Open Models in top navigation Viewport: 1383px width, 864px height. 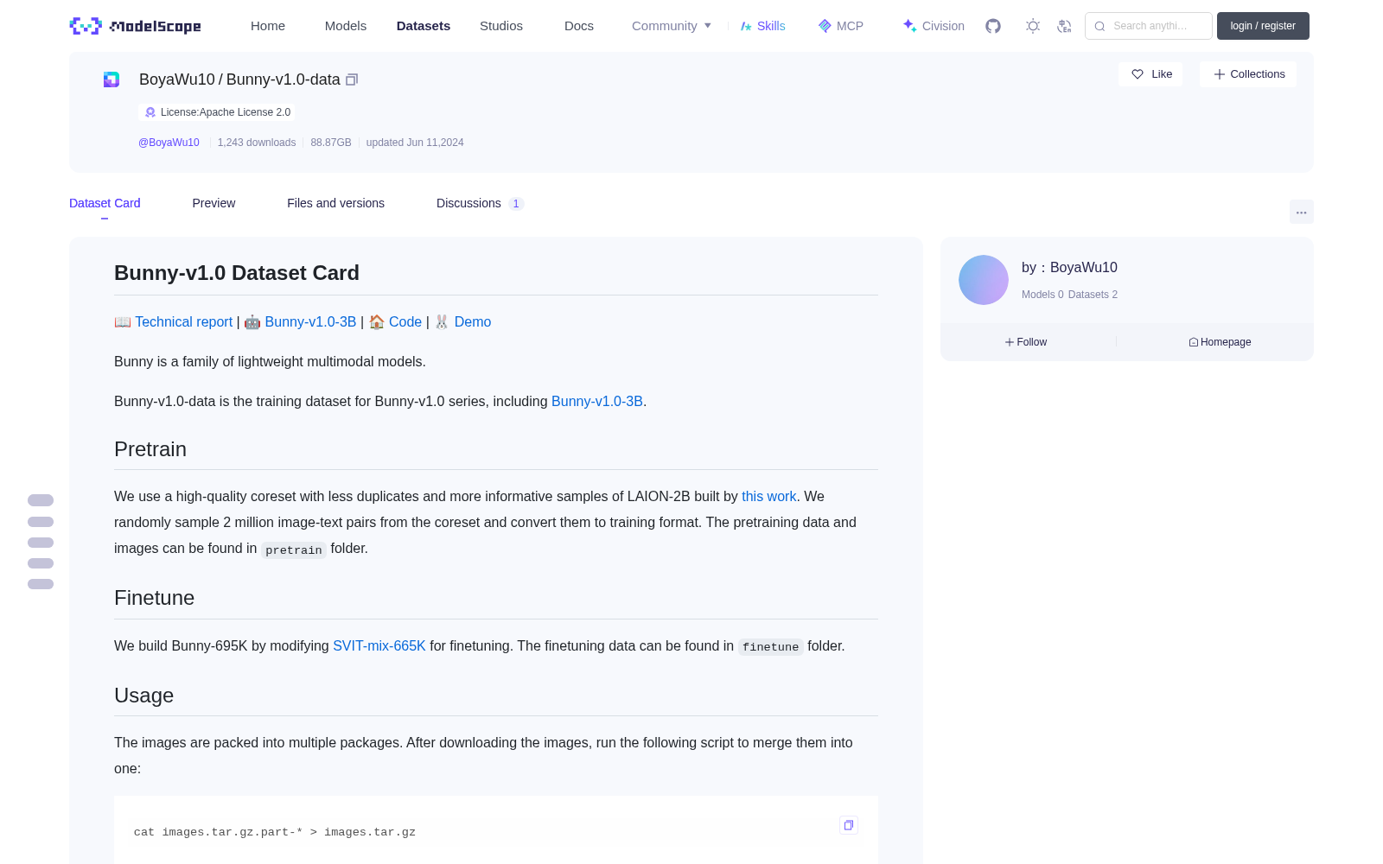point(346,26)
